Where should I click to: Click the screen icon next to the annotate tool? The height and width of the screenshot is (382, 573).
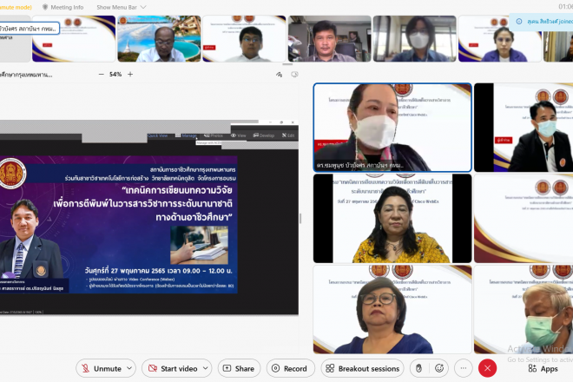point(294,75)
